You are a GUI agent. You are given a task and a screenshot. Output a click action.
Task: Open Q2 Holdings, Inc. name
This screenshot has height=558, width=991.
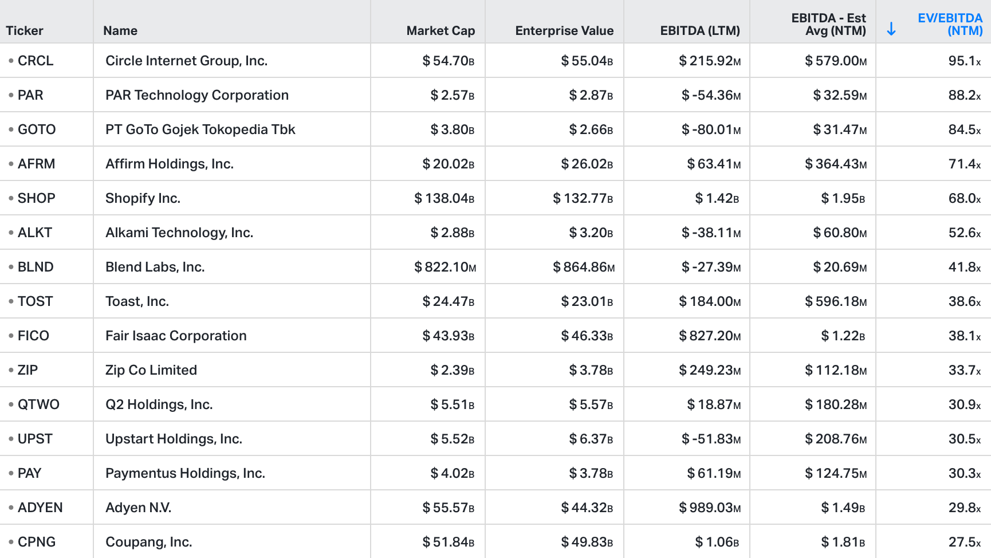click(159, 404)
